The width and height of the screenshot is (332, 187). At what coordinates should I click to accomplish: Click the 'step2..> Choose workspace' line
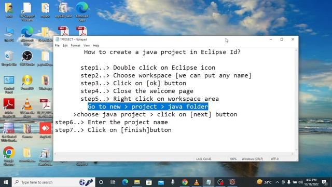tap(166, 75)
